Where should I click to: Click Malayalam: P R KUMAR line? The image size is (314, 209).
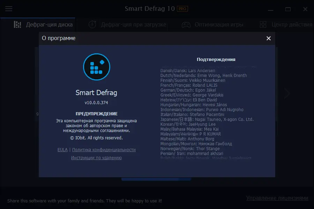tap(190, 134)
